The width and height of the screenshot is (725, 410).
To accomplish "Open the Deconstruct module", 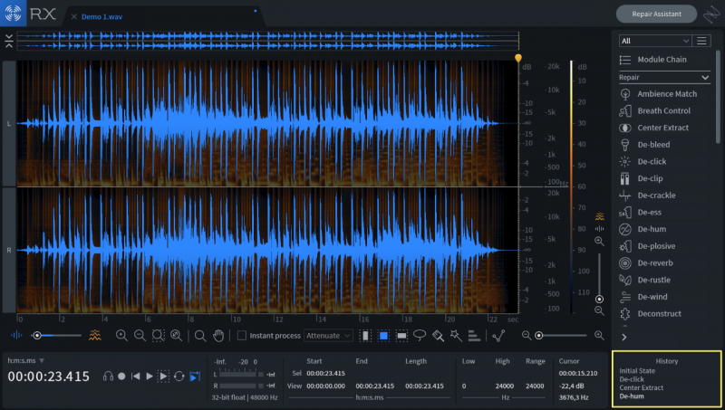I will point(650,314).
